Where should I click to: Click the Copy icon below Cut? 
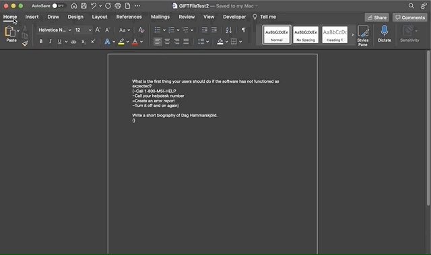[25, 36]
